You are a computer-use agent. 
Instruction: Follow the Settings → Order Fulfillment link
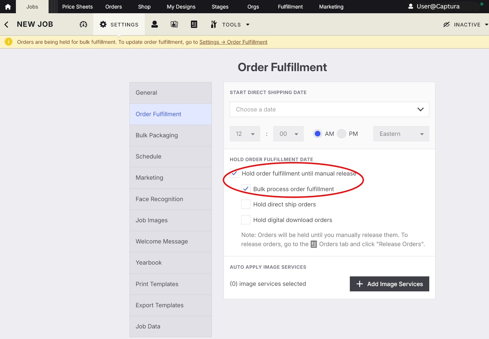[x=233, y=42]
